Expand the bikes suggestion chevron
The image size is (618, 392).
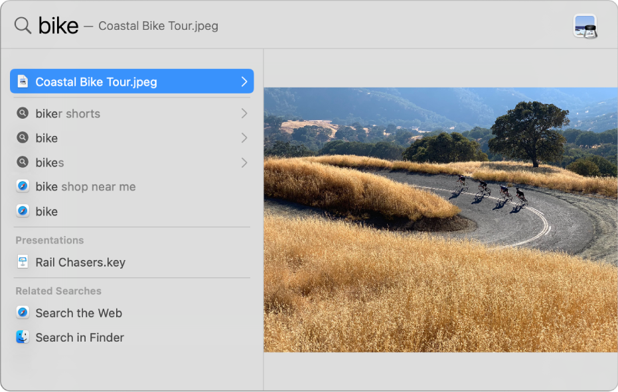pyautogui.click(x=244, y=163)
